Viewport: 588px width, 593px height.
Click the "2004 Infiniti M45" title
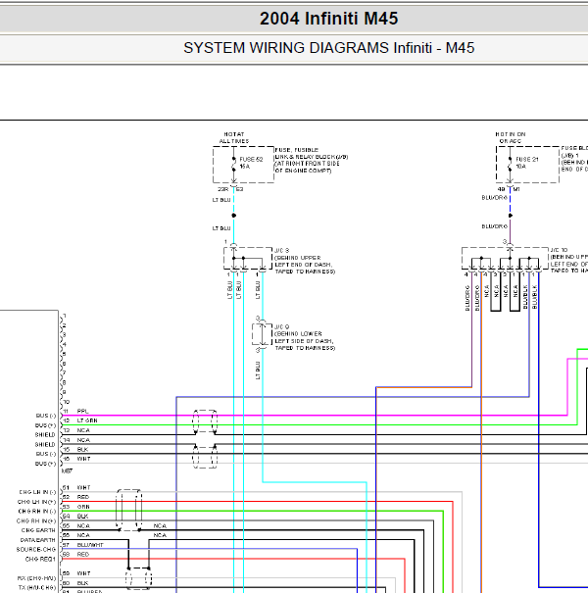(x=328, y=19)
